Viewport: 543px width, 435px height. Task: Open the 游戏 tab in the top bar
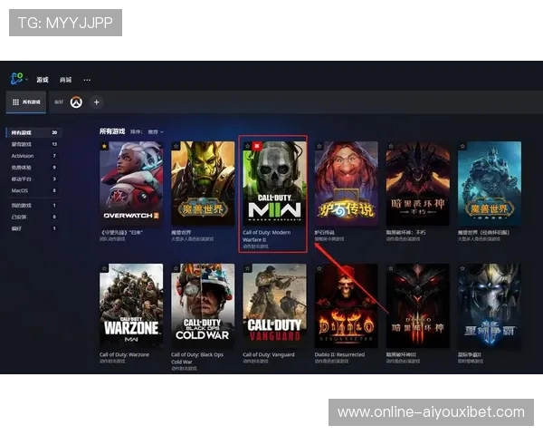(43, 80)
